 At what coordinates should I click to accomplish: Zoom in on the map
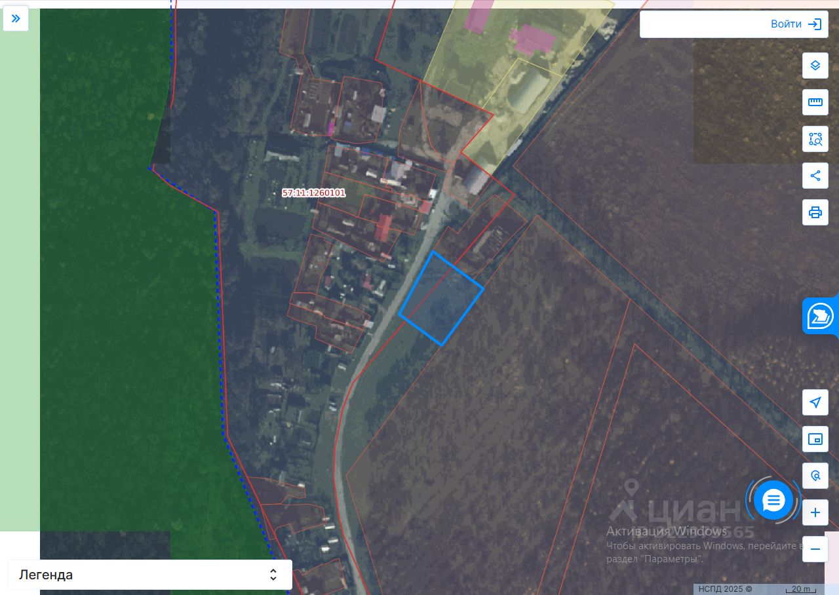[815, 512]
